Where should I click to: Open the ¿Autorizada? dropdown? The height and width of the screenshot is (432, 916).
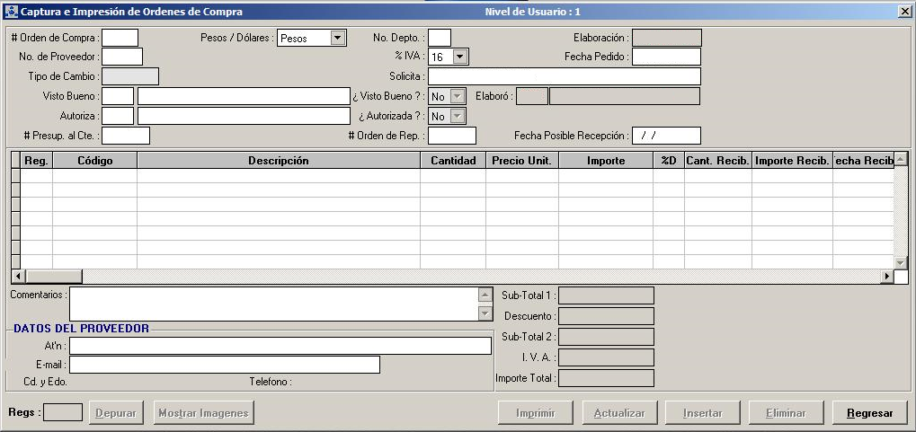pos(458,116)
